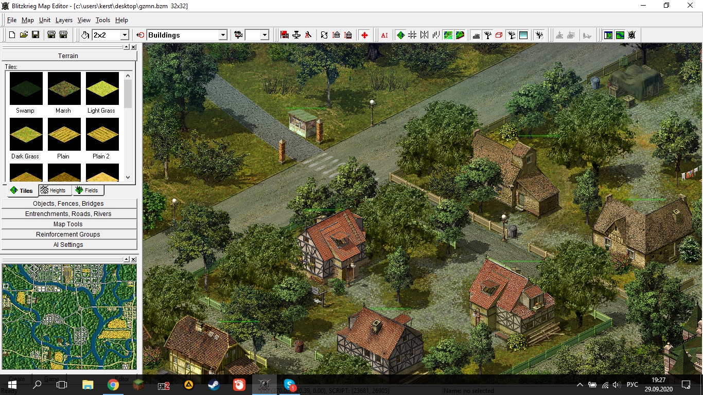Click the two rotating arrows refresh icon

click(x=324, y=35)
